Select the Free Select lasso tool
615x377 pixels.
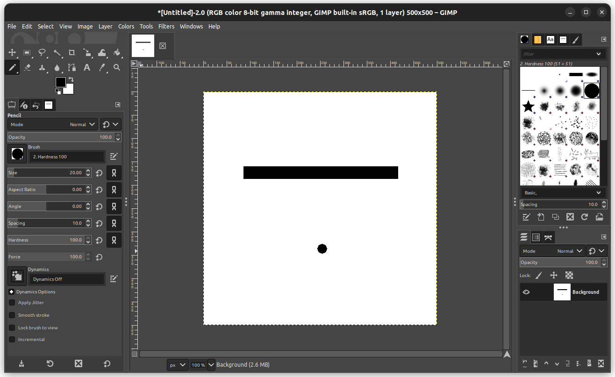(42, 53)
